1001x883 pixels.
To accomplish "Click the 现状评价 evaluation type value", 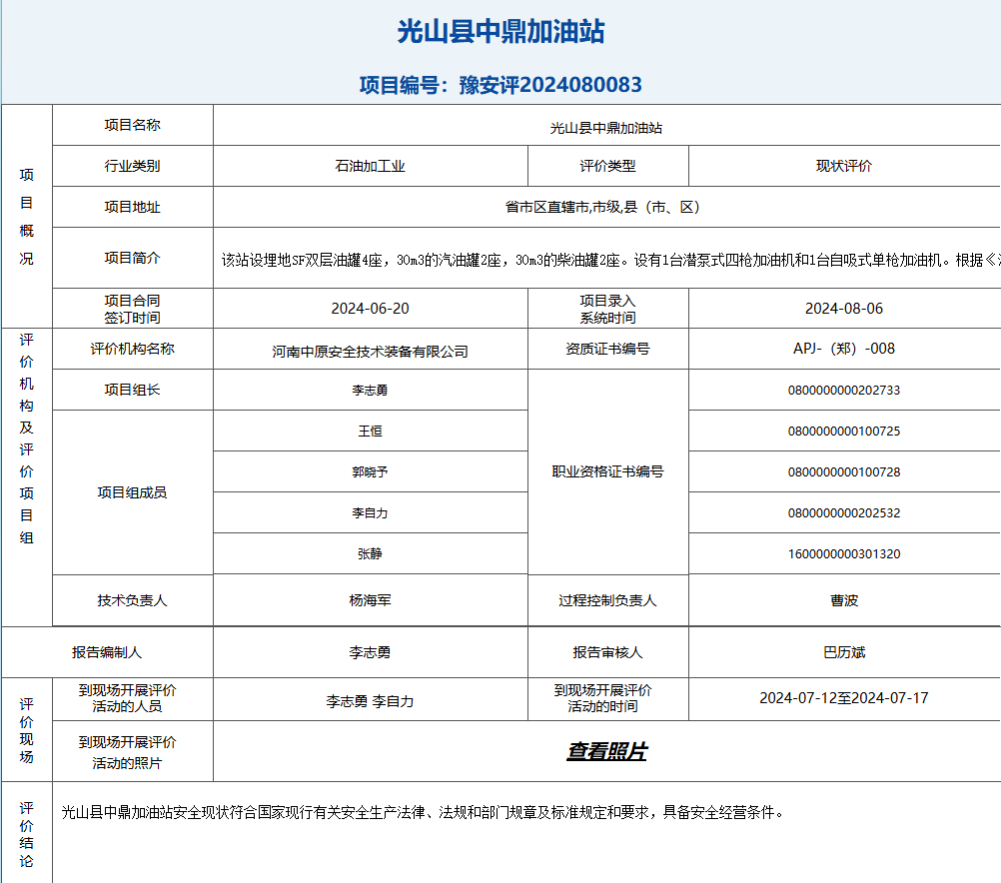I will [844, 166].
